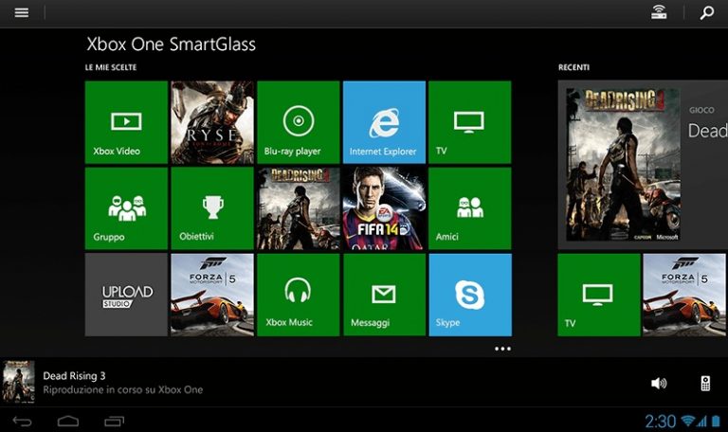Open the Skype tile
The image size is (728, 432).
pos(470,295)
